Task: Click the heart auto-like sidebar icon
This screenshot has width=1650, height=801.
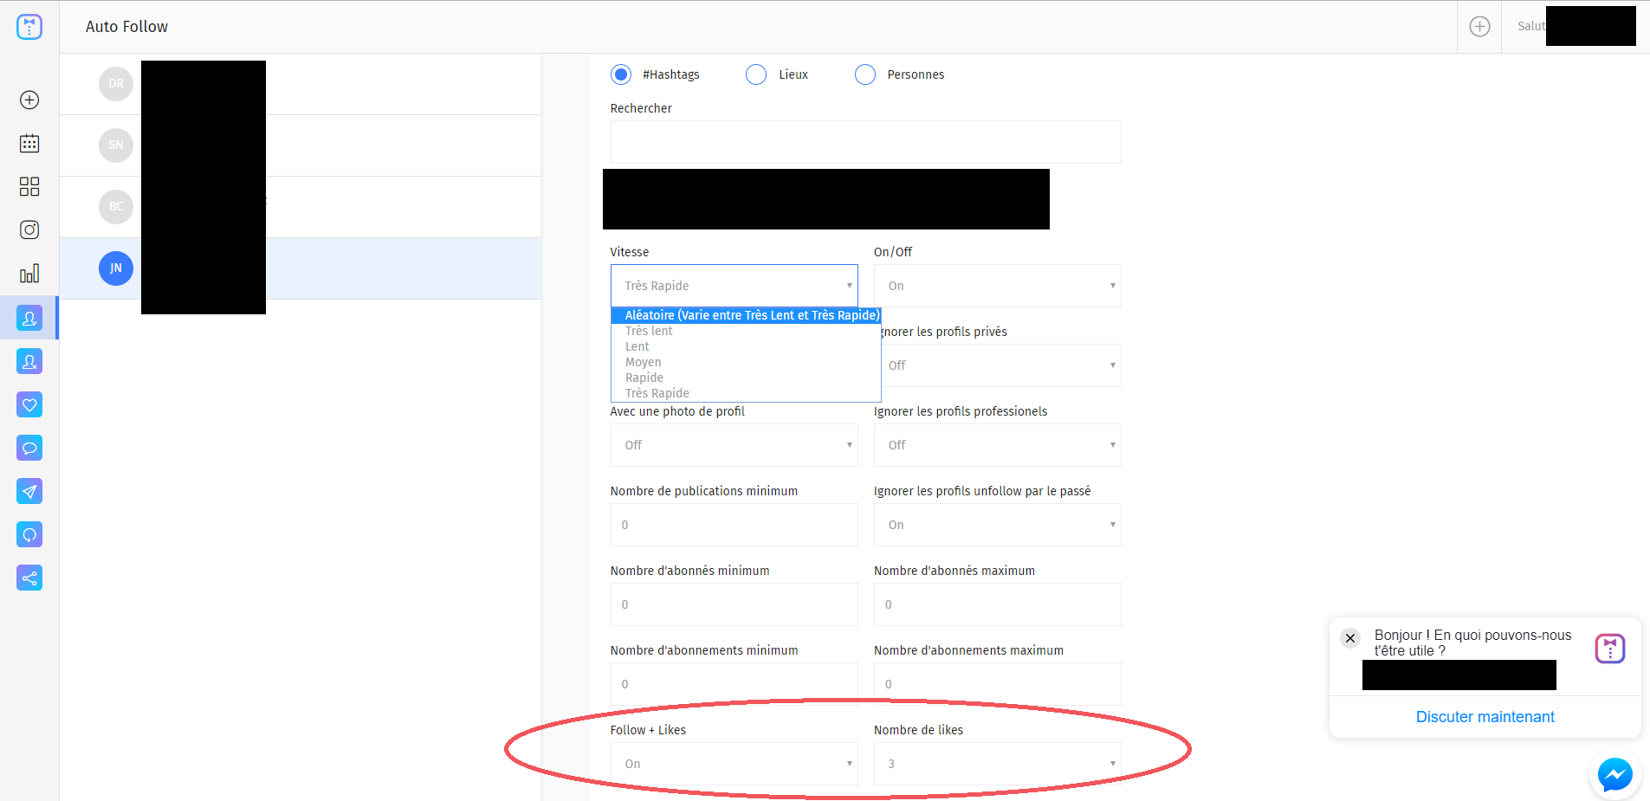Action: pyautogui.click(x=29, y=404)
